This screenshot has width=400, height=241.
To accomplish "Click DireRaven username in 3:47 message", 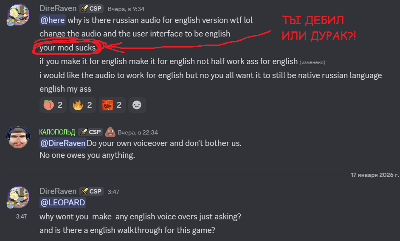I will point(58,191).
